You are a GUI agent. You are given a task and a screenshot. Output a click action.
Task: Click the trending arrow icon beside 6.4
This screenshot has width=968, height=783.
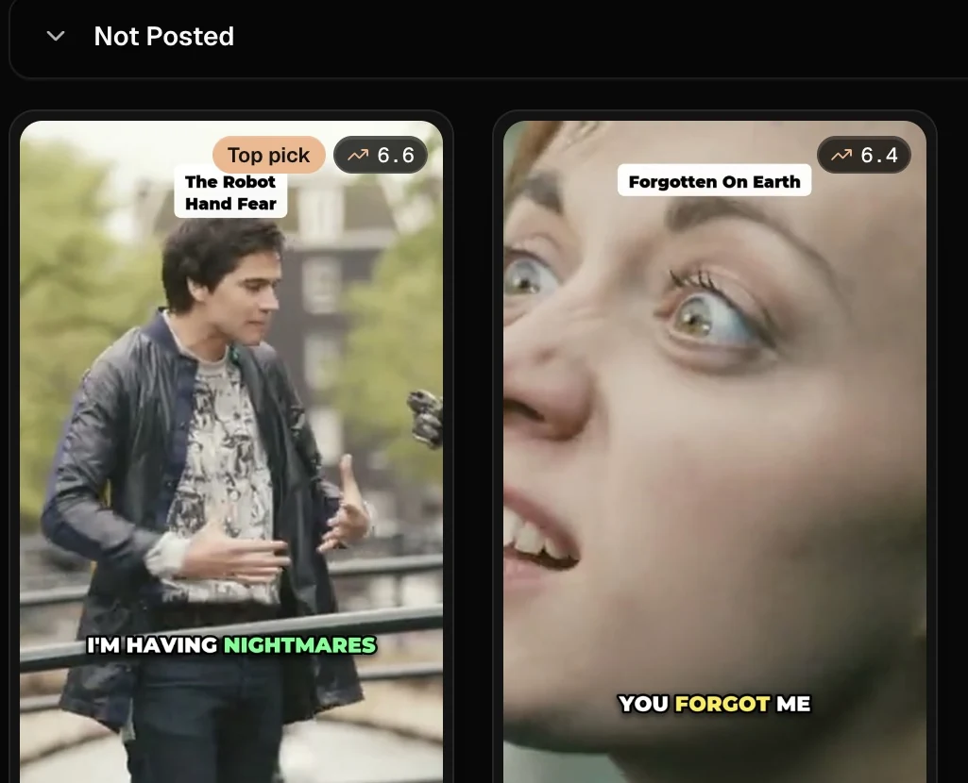click(841, 156)
